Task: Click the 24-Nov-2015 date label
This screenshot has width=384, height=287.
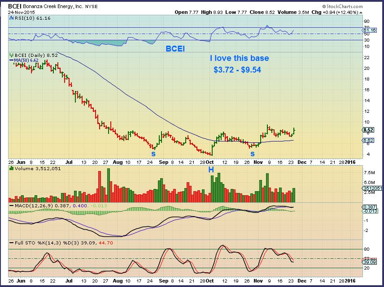Action: (21, 12)
